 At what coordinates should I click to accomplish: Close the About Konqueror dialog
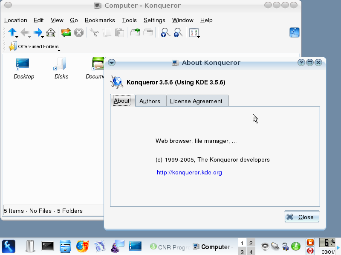pos(302,217)
